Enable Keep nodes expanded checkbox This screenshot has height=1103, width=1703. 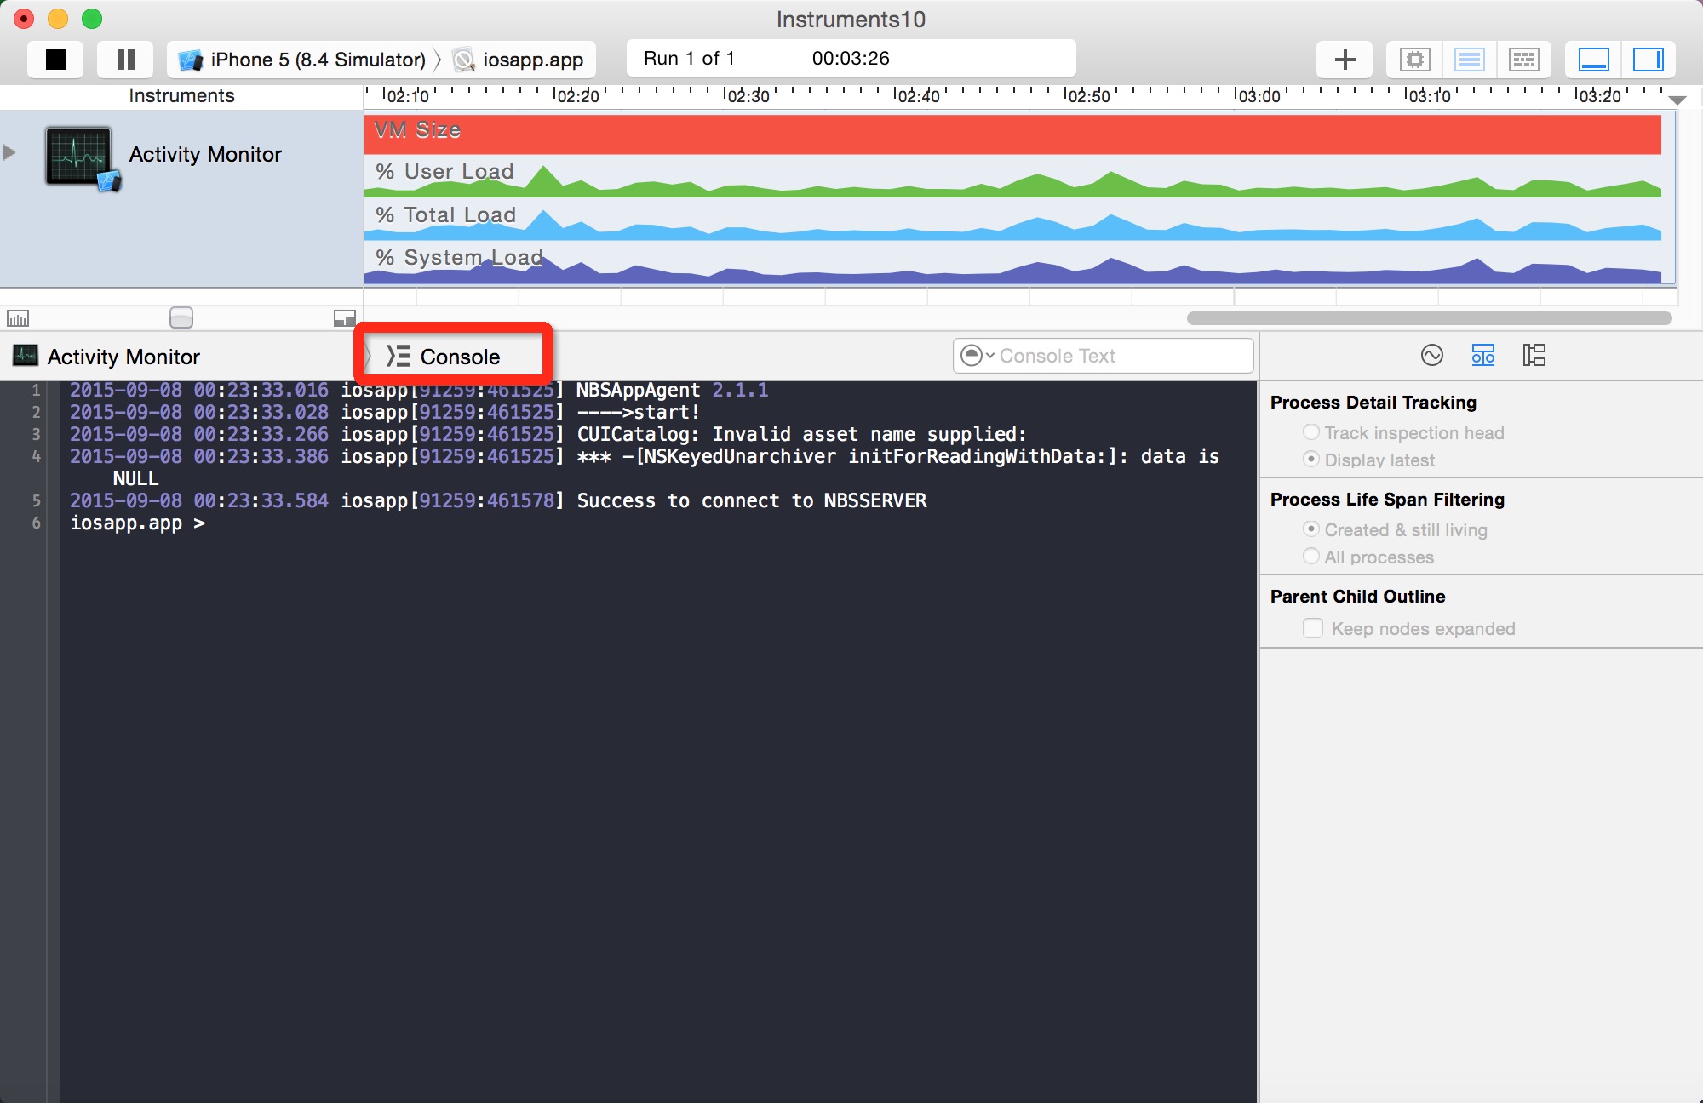(x=1313, y=628)
